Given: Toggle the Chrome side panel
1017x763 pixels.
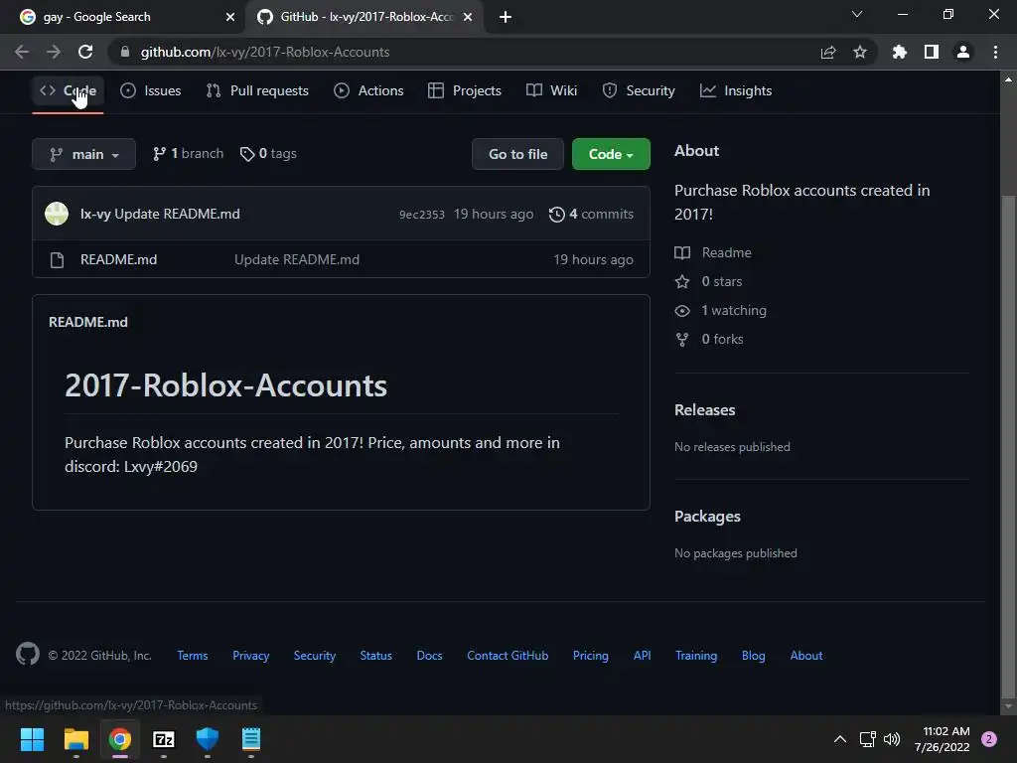Looking at the screenshot, I should (932, 52).
